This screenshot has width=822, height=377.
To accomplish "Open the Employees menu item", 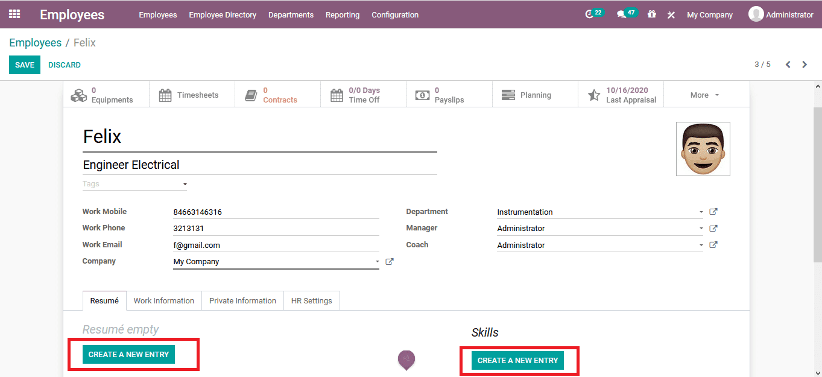I will tap(158, 14).
